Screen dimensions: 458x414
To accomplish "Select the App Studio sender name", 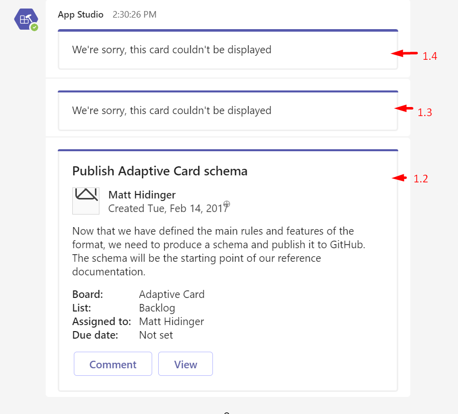I will 80,15.
